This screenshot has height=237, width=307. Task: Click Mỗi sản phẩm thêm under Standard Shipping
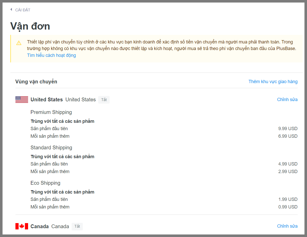pos(50,172)
